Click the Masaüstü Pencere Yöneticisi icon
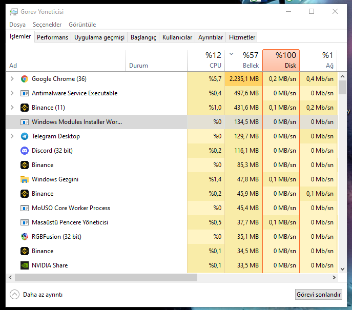 pos(25,222)
